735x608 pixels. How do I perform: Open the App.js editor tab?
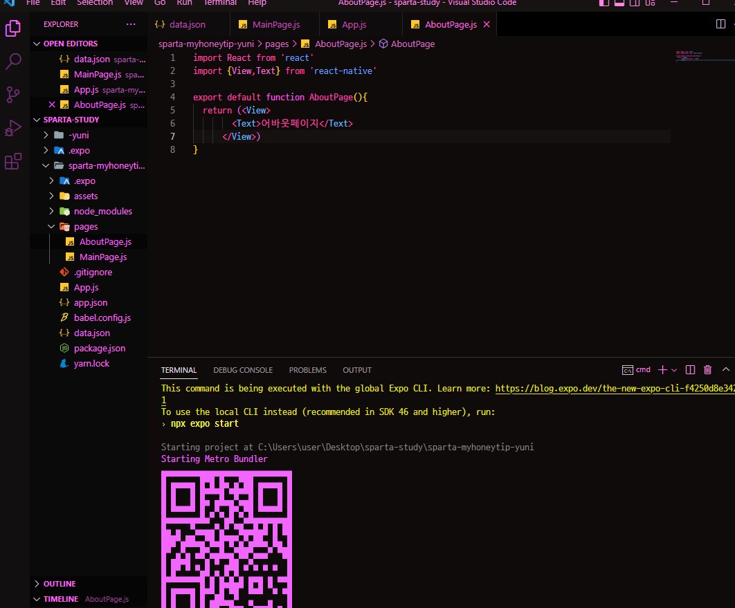[354, 24]
